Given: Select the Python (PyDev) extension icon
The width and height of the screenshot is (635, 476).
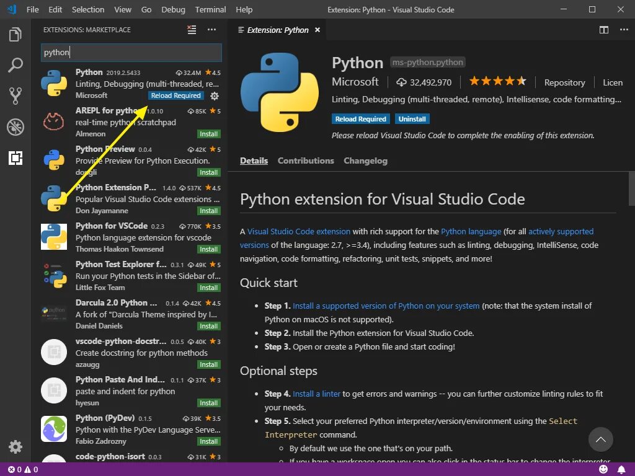Looking at the screenshot, I should click(54, 429).
